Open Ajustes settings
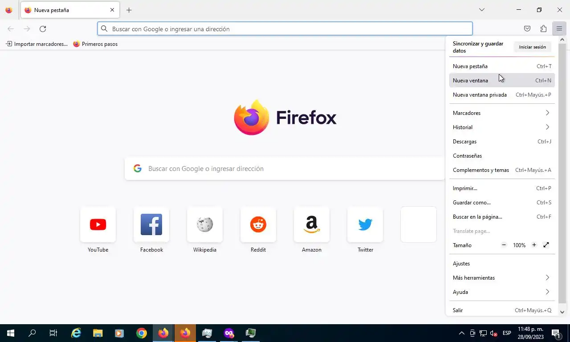The height and width of the screenshot is (342, 570). pyautogui.click(x=502, y=264)
